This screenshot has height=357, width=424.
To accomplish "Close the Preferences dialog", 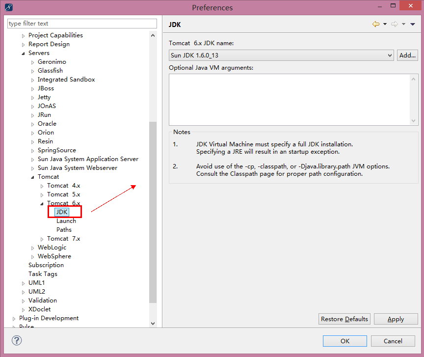I will pyautogui.click(x=410, y=6).
